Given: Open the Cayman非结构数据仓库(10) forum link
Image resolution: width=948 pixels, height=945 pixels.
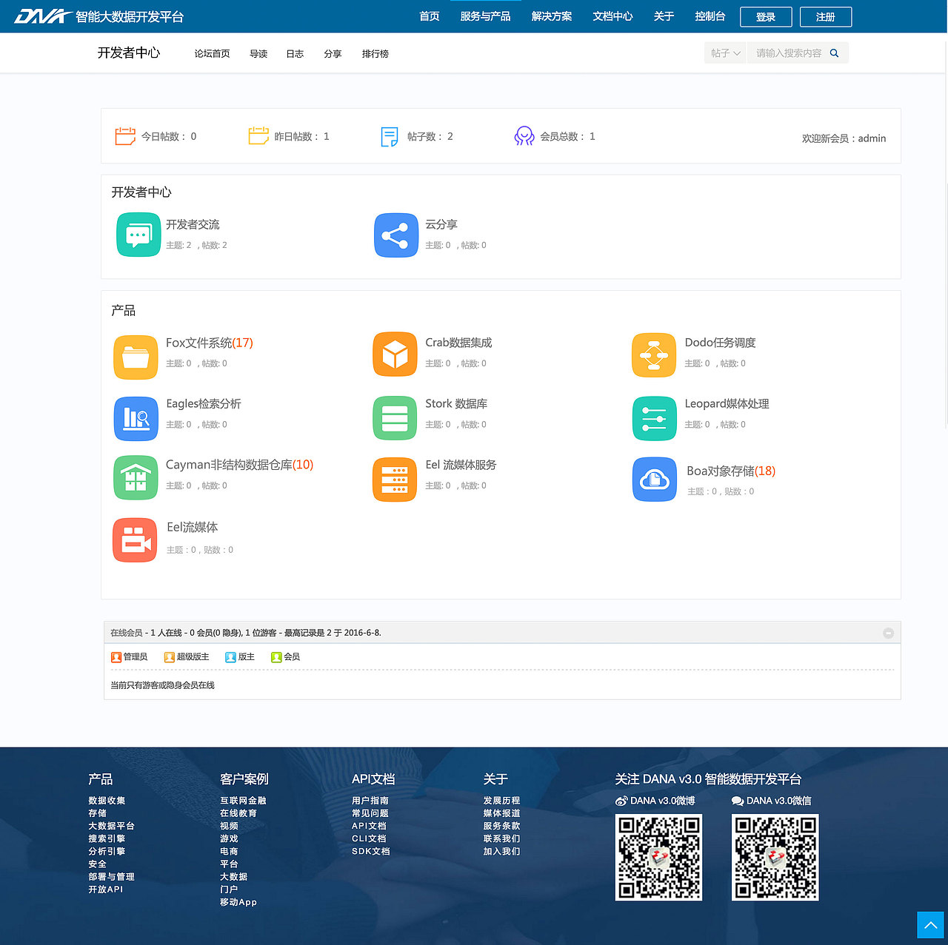Looking at the screenshot, I should point(239,465).
